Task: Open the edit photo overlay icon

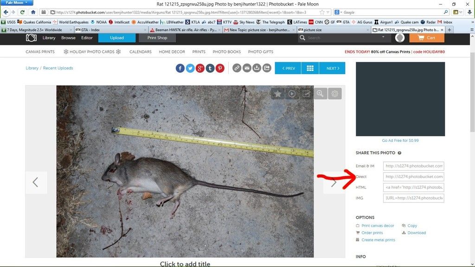Action: pyautogui.click(x=306, y=94)
